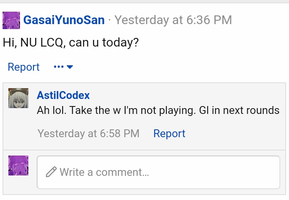Click the phrase "Gl in next rounds"
Screen dimensions: 289x200
click(239, 111)
